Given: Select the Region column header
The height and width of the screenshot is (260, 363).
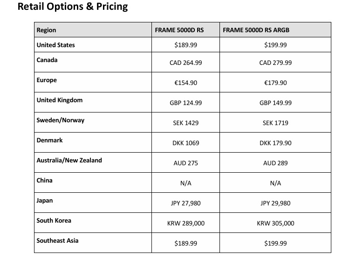Looking at the screenshot, I should 46,30.
